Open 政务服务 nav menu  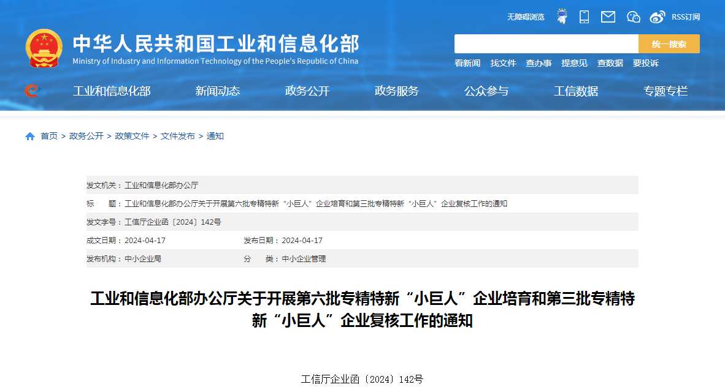pos(397,91)
